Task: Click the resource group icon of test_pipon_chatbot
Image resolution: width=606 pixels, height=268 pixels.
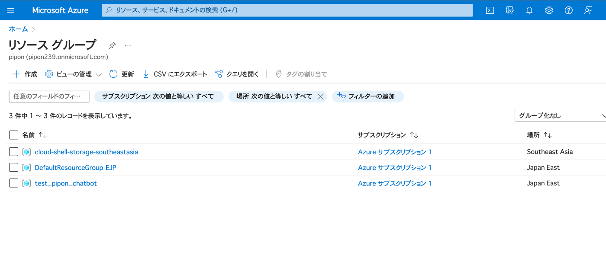Action: tap(27, 183)
